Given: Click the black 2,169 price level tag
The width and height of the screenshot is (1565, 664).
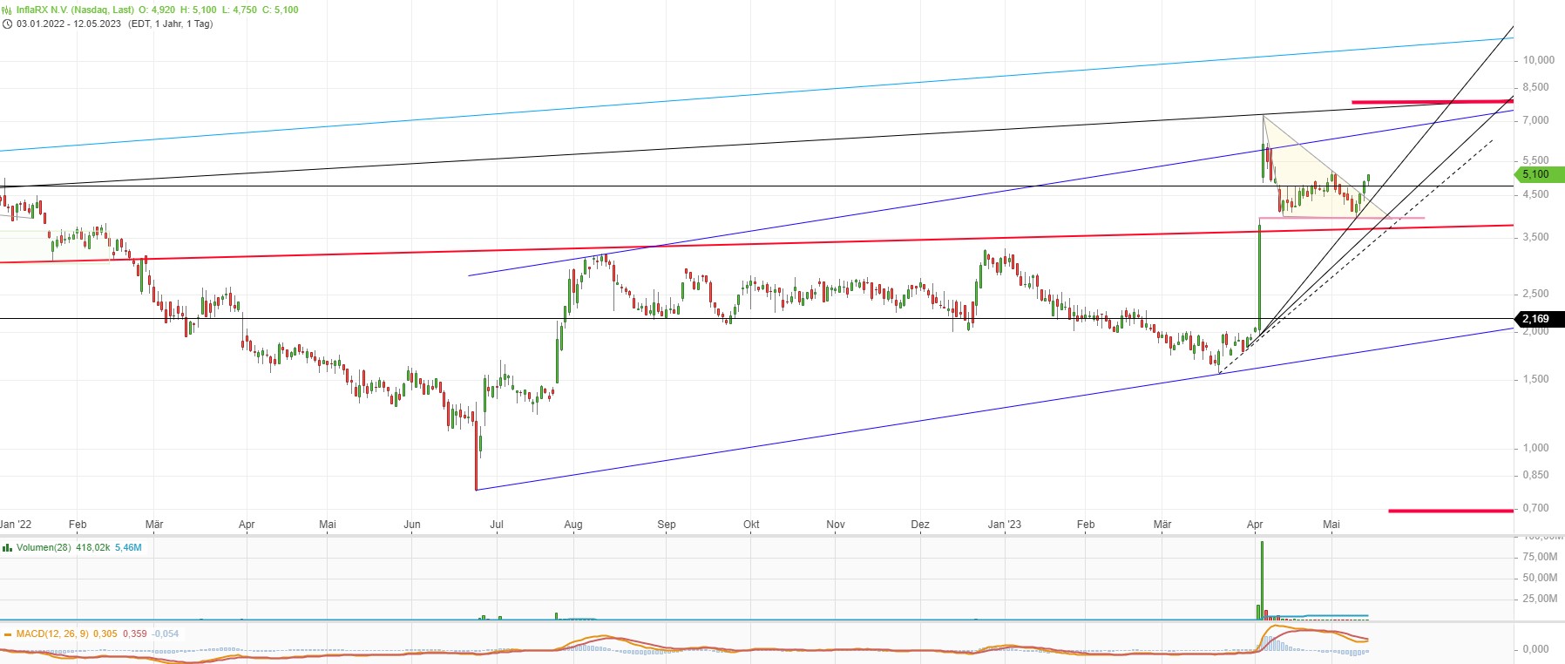Looking at the screenshot, I should tap(1539, 319).
